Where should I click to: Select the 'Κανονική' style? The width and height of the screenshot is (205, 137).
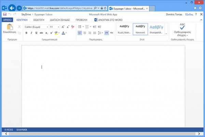tap(140, 29)
